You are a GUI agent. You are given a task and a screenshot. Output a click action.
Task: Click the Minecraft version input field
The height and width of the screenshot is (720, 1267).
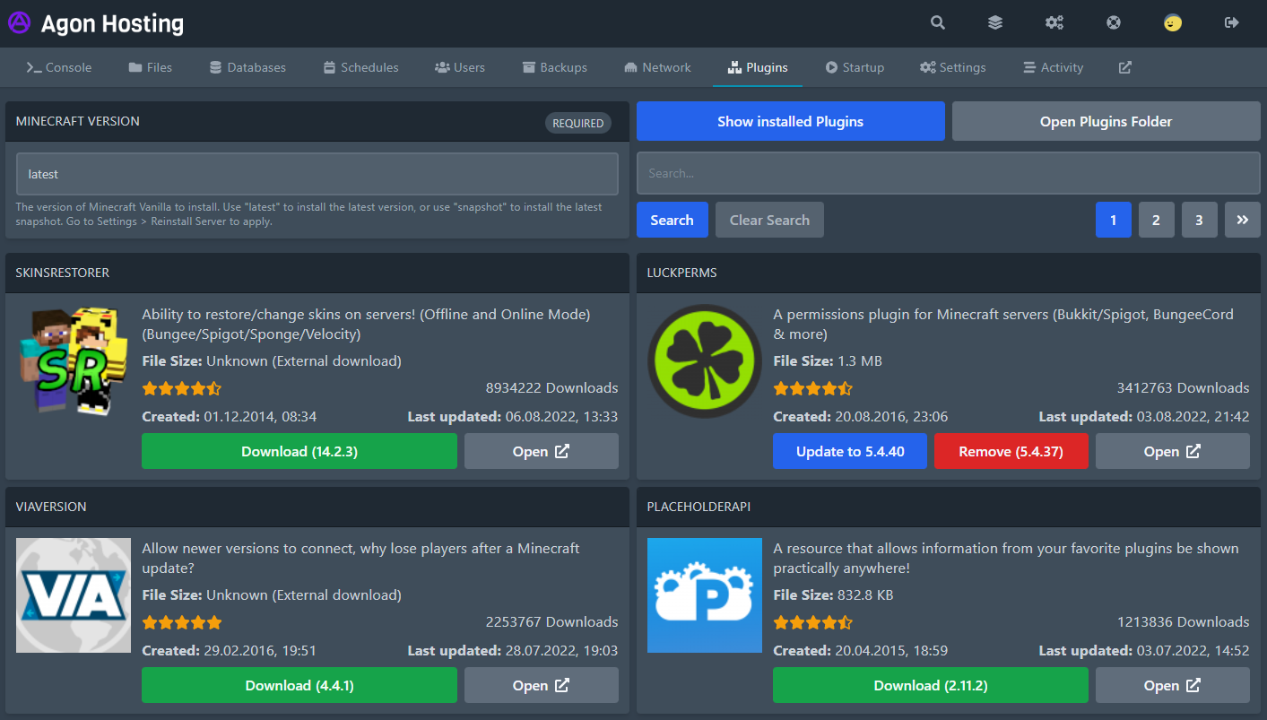[317, 174]
